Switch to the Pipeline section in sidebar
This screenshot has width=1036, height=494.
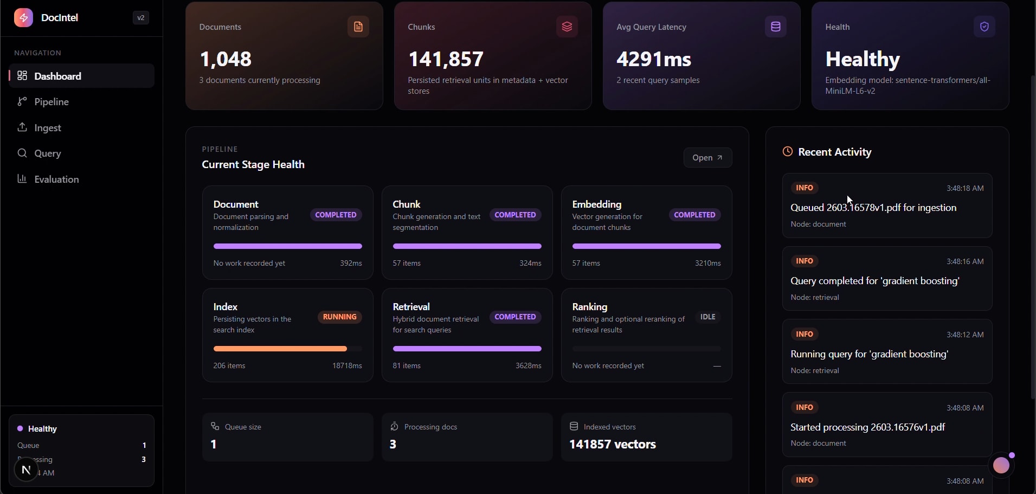coord(53,102)
